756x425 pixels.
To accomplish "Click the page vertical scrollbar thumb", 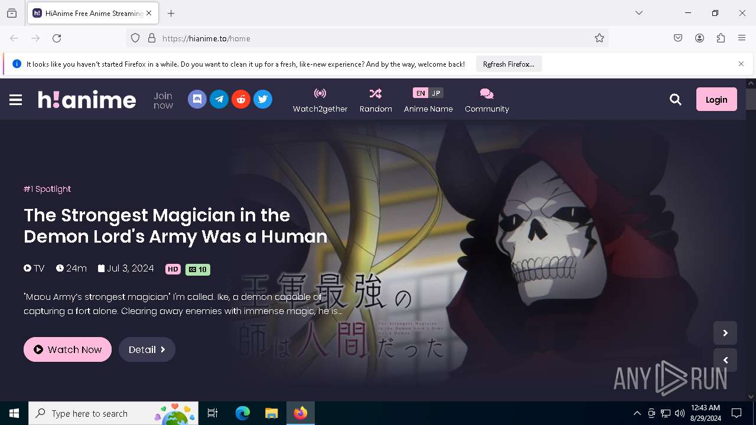I will (751, 99).
